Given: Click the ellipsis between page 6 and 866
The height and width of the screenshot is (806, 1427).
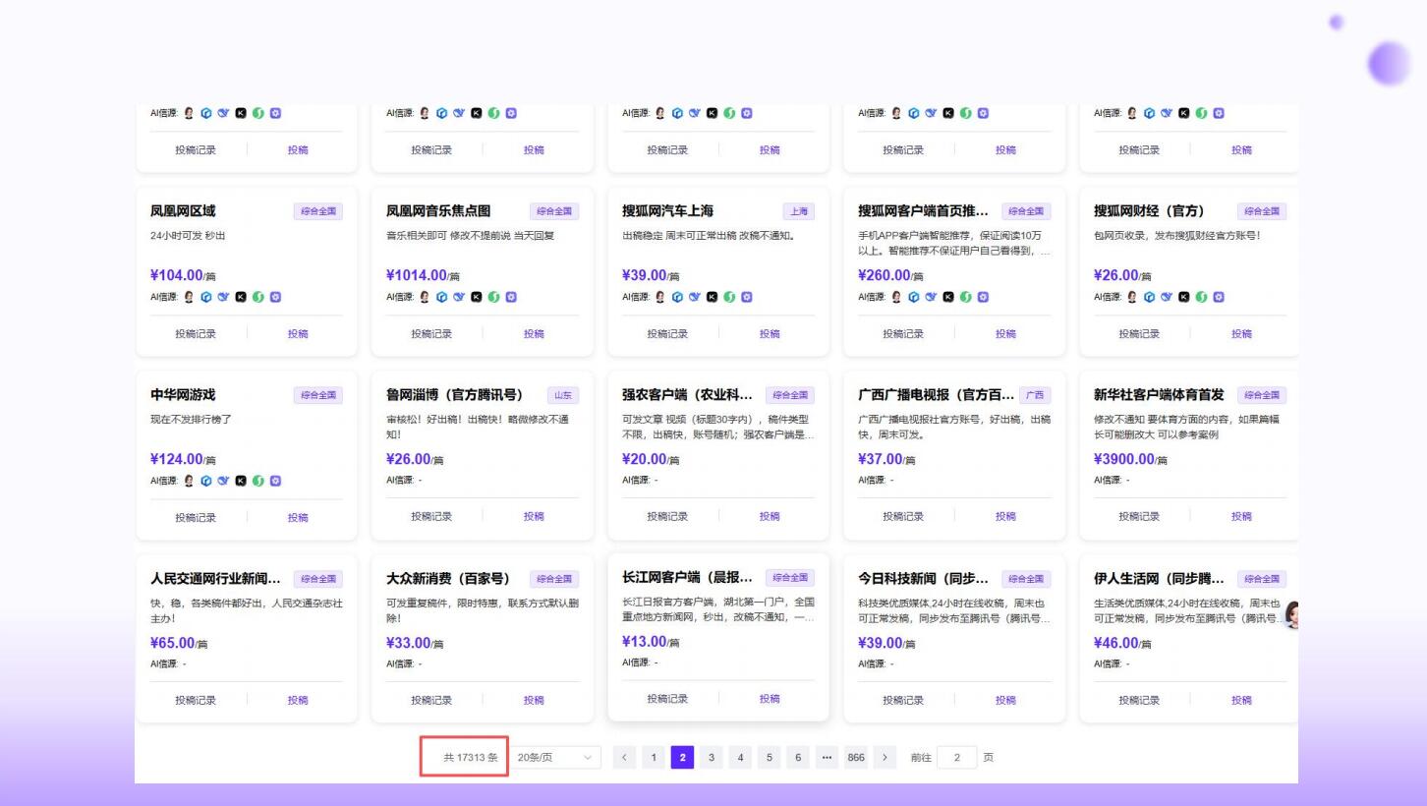Looking at the screenshot, I should tap(827, 757).
